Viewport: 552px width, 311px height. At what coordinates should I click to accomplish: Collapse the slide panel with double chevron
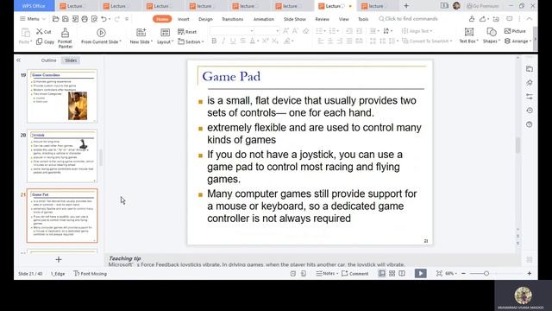pyautogui.click(x=18, y=60)
